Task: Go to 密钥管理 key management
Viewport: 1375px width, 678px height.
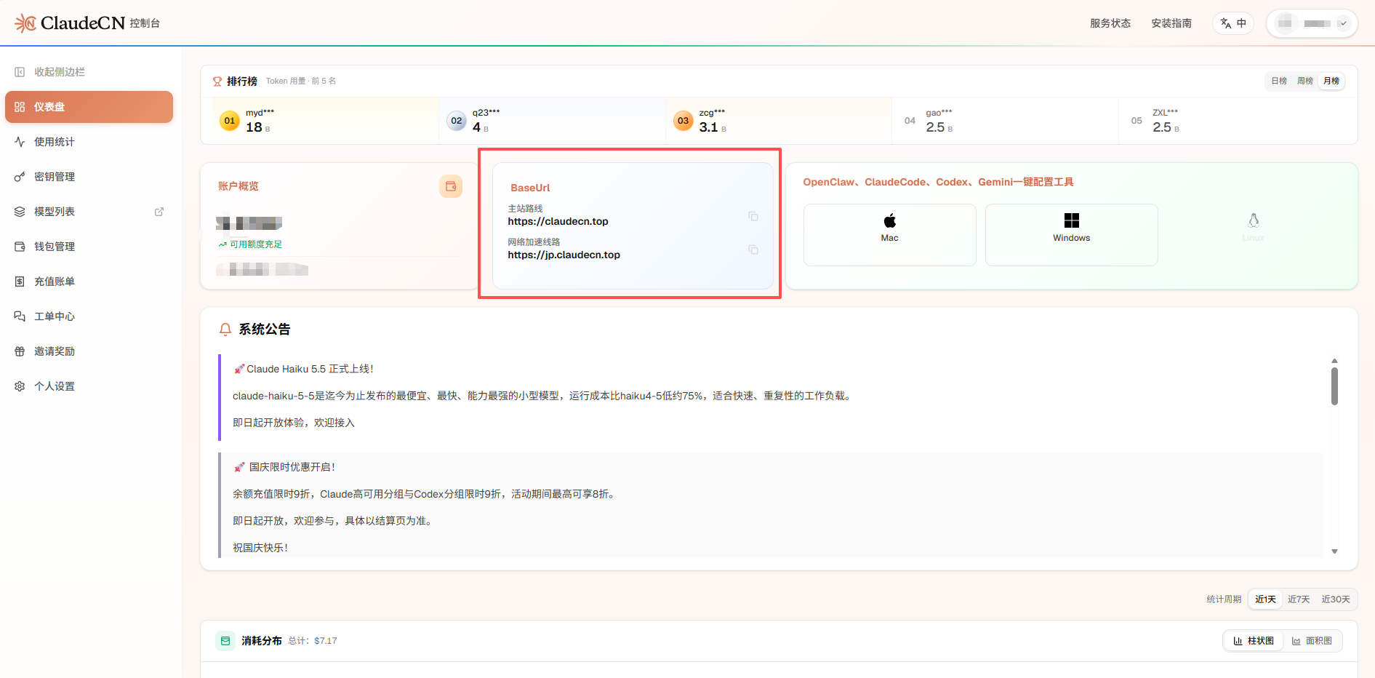Action: [x=89, y=177]
